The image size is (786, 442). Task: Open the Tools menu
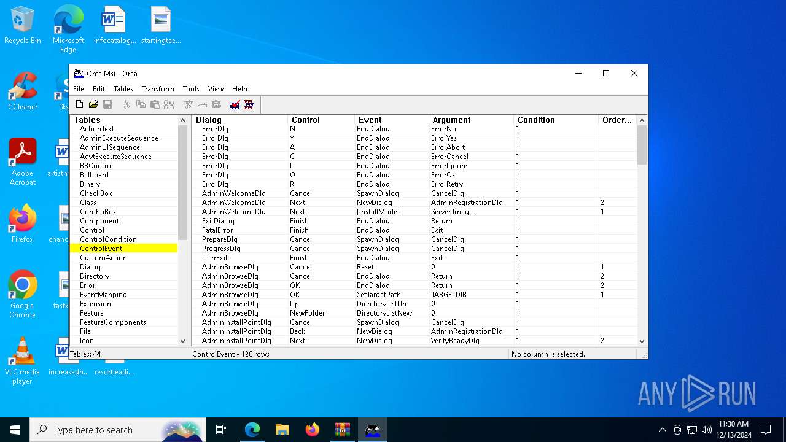191,89
